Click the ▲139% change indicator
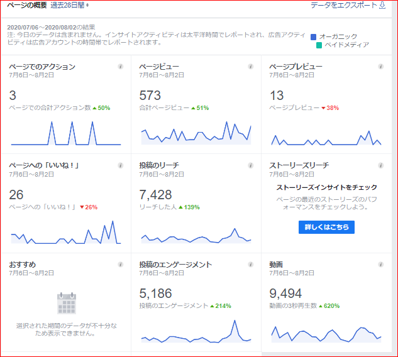This screenshot has height=357, width=398. (189, 207)
